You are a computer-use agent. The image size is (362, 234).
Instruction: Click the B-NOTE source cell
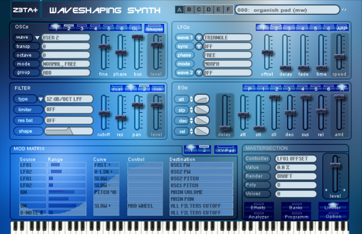tap(33, 213)
